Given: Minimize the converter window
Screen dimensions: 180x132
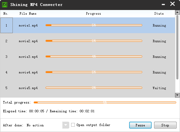Looking at the screenshot, I should click(163, 5).
